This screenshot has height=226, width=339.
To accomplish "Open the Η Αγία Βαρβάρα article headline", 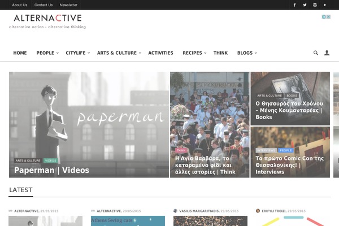I will tap(205, 165).
